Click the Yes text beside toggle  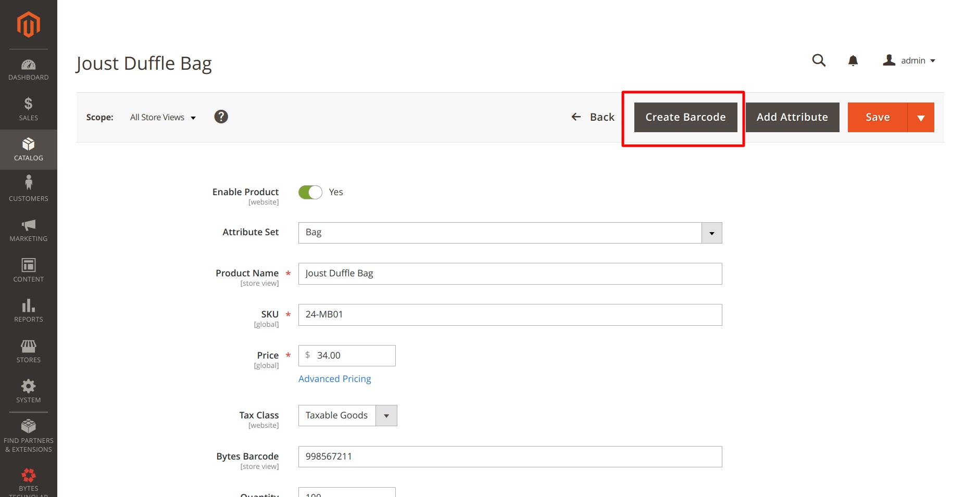(336, 192)
